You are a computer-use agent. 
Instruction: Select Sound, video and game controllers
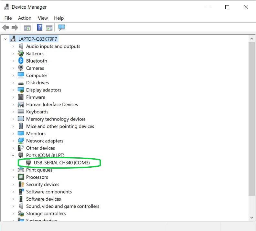tap(62, 206)
